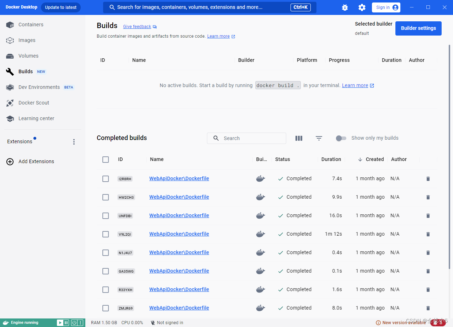Check the box for build V9L2QI
Viewport: 453px width, 327px height.
point(106,234)
